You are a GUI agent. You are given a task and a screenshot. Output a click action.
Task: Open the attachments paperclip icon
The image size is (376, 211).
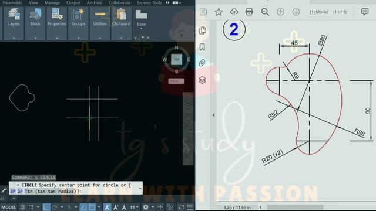click(202, 63)
